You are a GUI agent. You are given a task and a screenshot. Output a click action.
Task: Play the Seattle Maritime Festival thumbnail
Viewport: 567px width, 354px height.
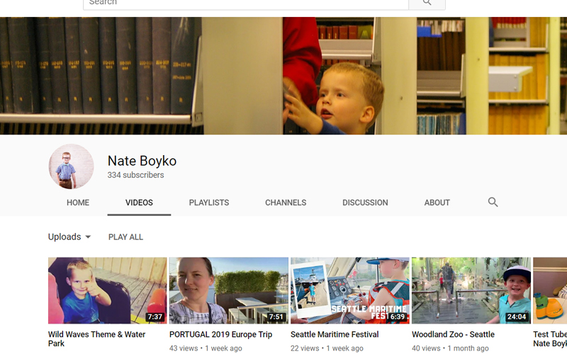pyautogui.click(x=349, y=290)
